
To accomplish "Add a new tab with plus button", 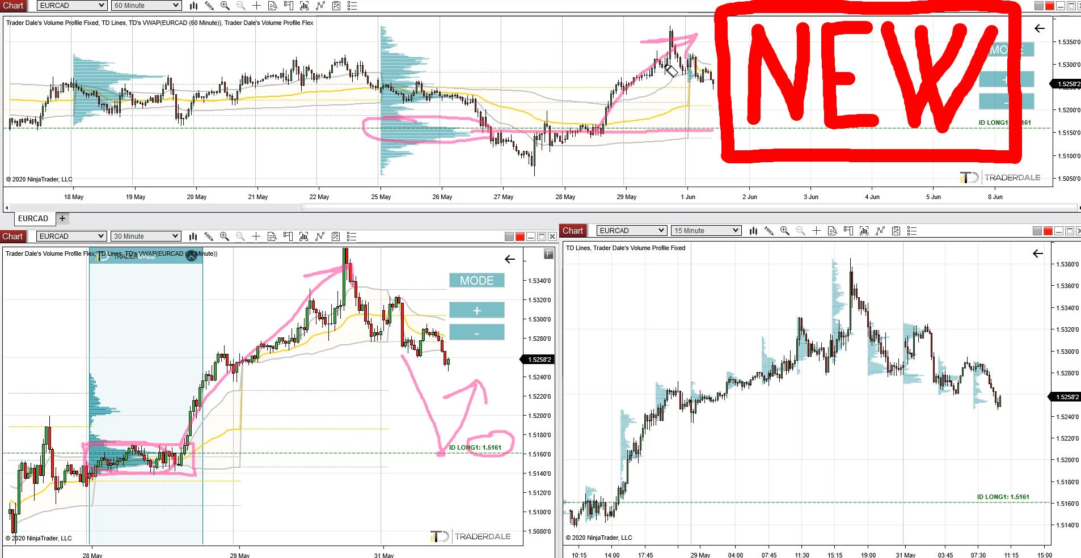I will point(62,218).
